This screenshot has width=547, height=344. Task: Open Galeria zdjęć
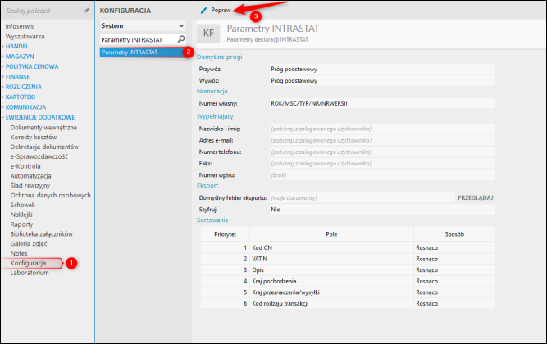tap(29, 243)
